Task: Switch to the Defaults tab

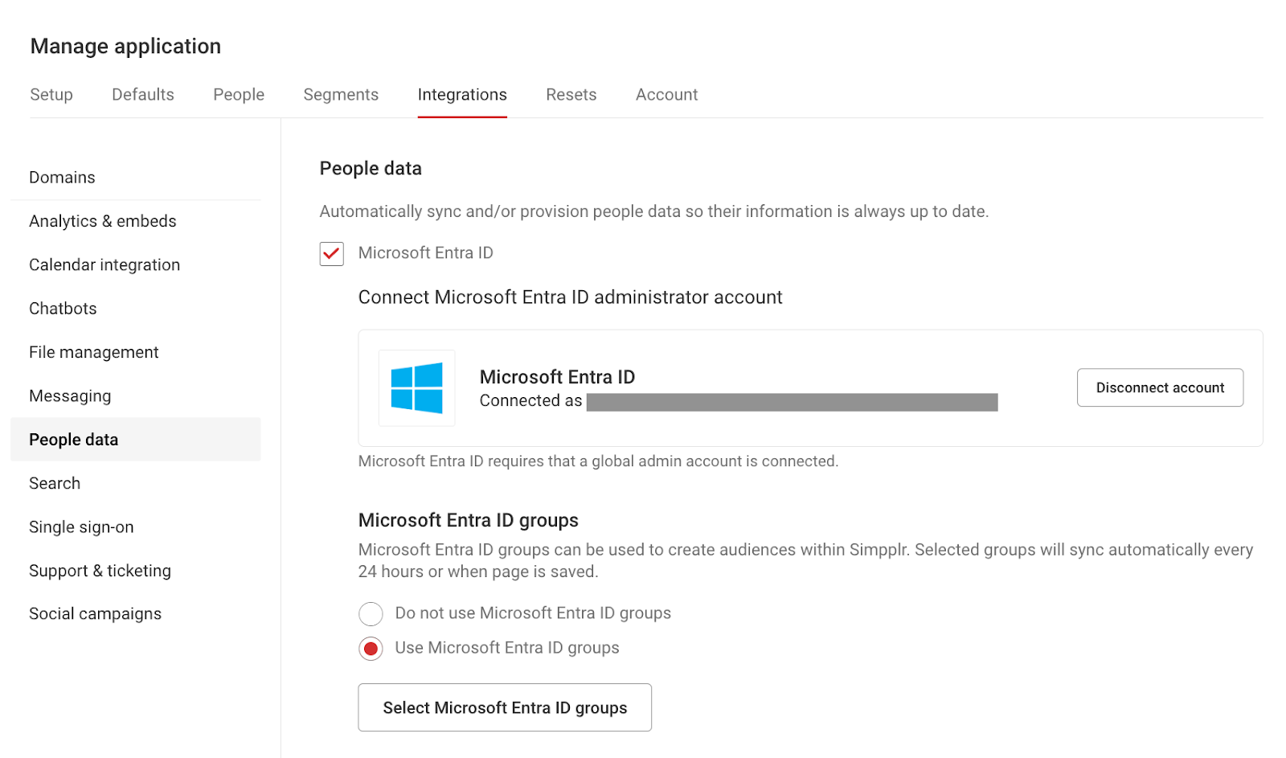Action: tap(143, 95)
